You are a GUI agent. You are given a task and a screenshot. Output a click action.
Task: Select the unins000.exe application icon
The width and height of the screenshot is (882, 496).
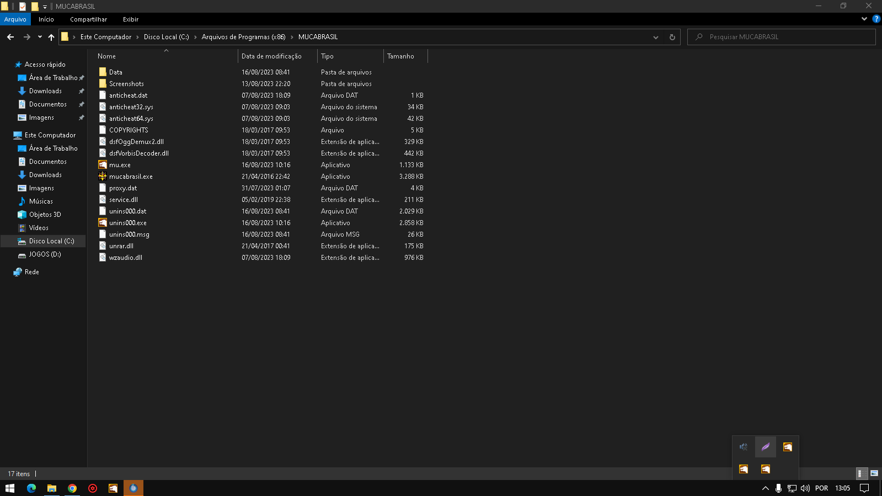[x=103, y=223]
